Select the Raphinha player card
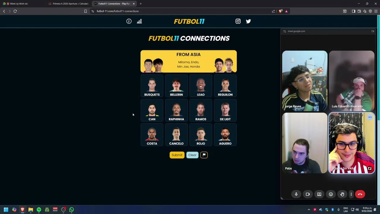380x214 pixels. tap(176, 111)
